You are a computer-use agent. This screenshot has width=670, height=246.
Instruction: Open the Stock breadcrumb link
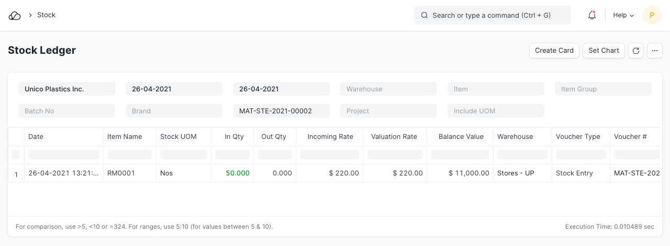coord(46,15)
